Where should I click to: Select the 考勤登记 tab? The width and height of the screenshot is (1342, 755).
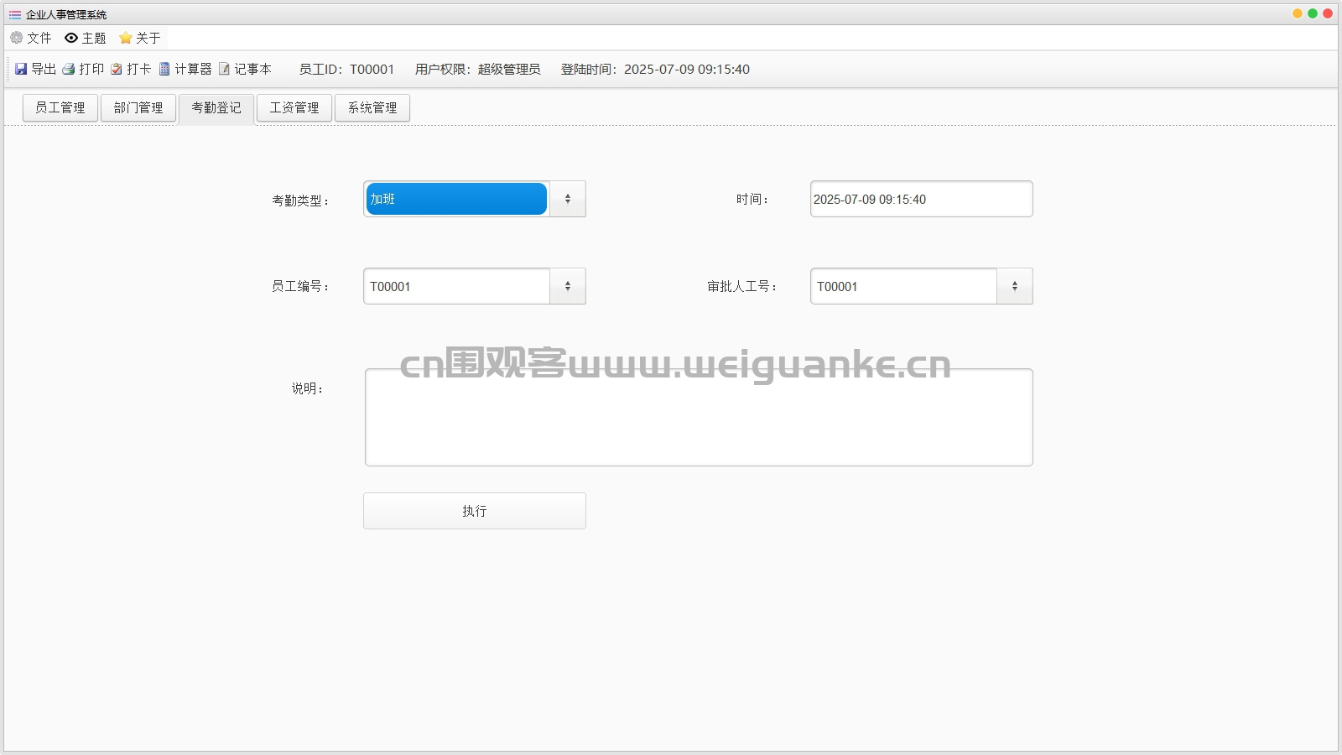pyautogui.click(x=216, y=108)
